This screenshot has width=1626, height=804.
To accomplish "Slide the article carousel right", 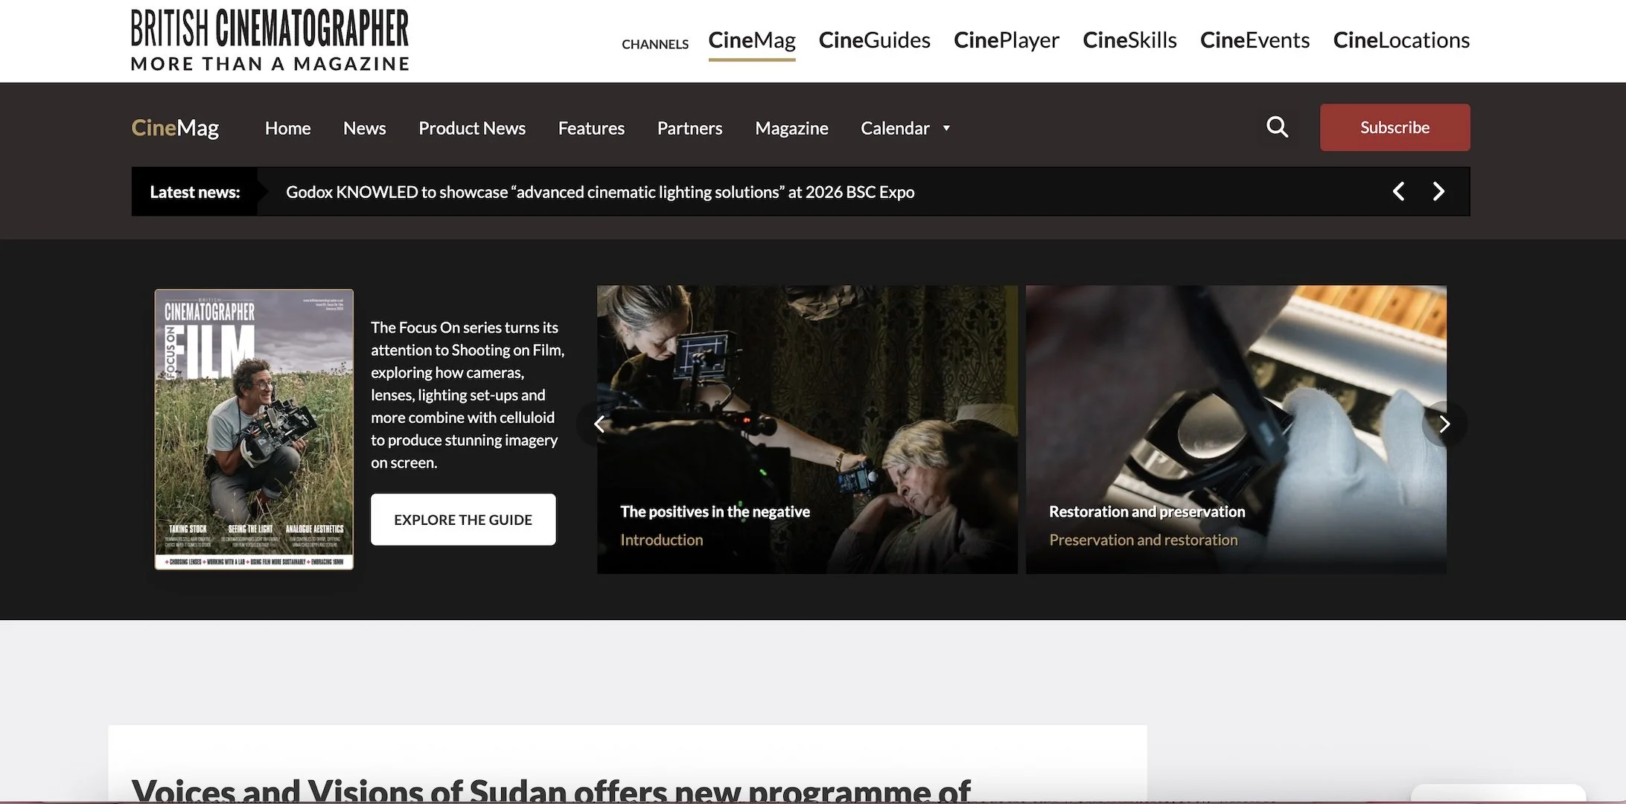I will tap(1444, 424).
